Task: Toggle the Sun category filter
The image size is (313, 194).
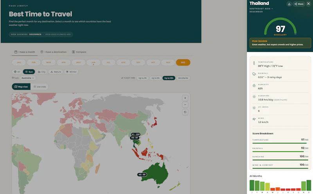Action: click(29, 72)
